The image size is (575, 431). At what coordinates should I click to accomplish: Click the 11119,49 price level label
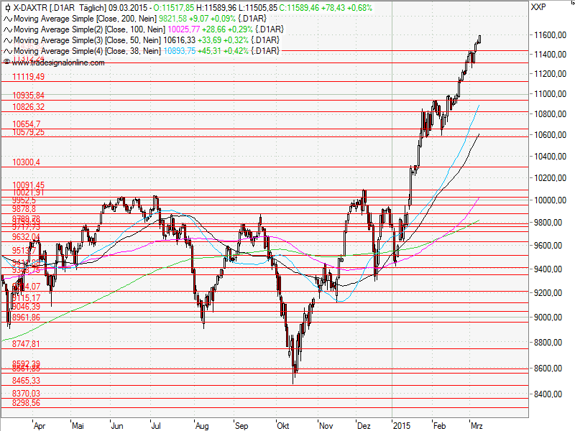pyautogui.click(x=27, y=78)
